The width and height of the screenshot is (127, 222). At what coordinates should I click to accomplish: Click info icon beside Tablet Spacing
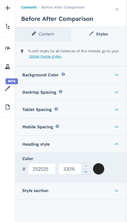56,109
